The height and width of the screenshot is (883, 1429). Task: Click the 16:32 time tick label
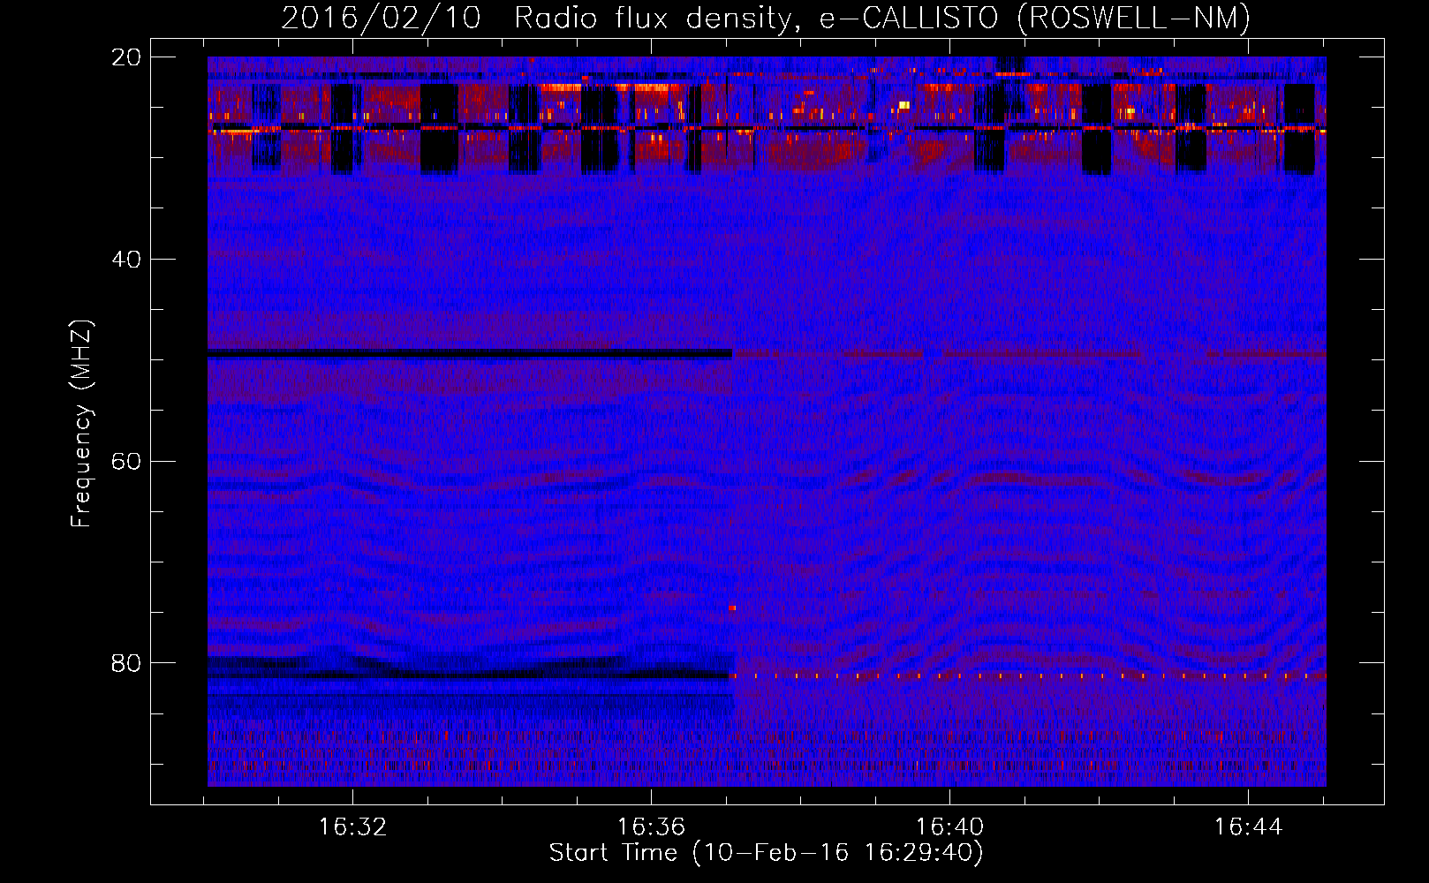pos(352,827)
